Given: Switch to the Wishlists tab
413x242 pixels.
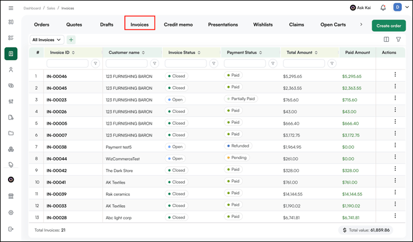Looking at the screenshot, I should (263, 25).
